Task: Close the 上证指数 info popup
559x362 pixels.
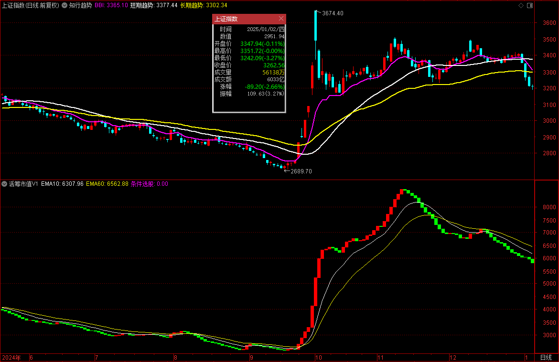Action: click(x=281, y=19)
